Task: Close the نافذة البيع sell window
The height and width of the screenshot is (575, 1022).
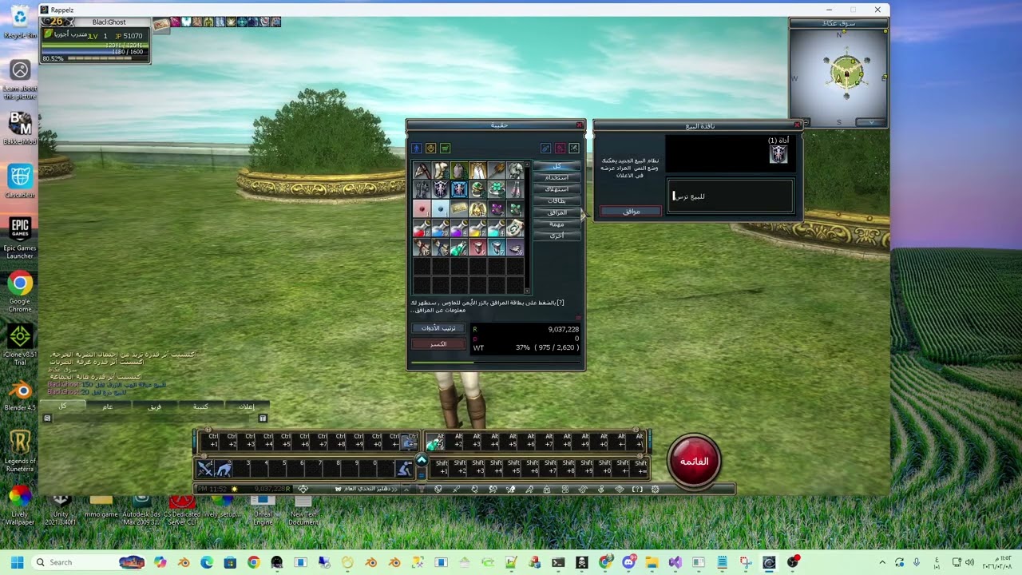Action: click(797, 125)
